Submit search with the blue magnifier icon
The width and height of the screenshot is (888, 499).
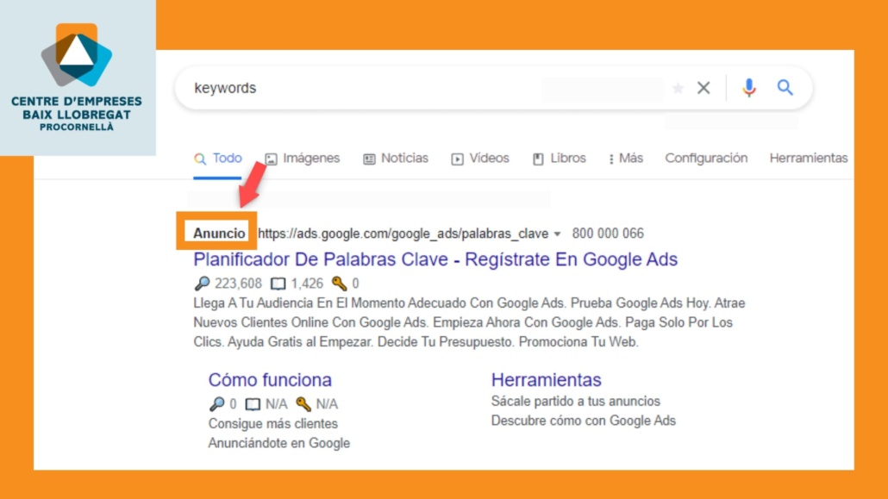point(785,88)
